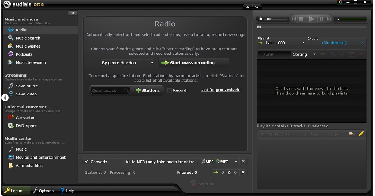Collapse the left sidebar with double chevron
This screenshot has width=375, height=196.
(x=73, y=13)
